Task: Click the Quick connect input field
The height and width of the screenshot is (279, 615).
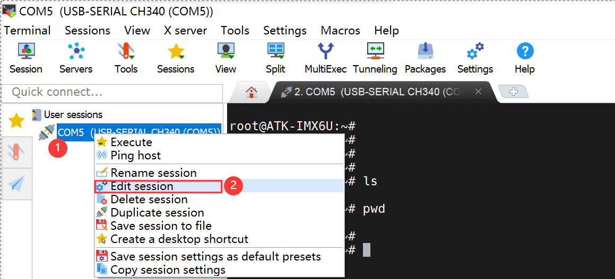Action: 112,93
